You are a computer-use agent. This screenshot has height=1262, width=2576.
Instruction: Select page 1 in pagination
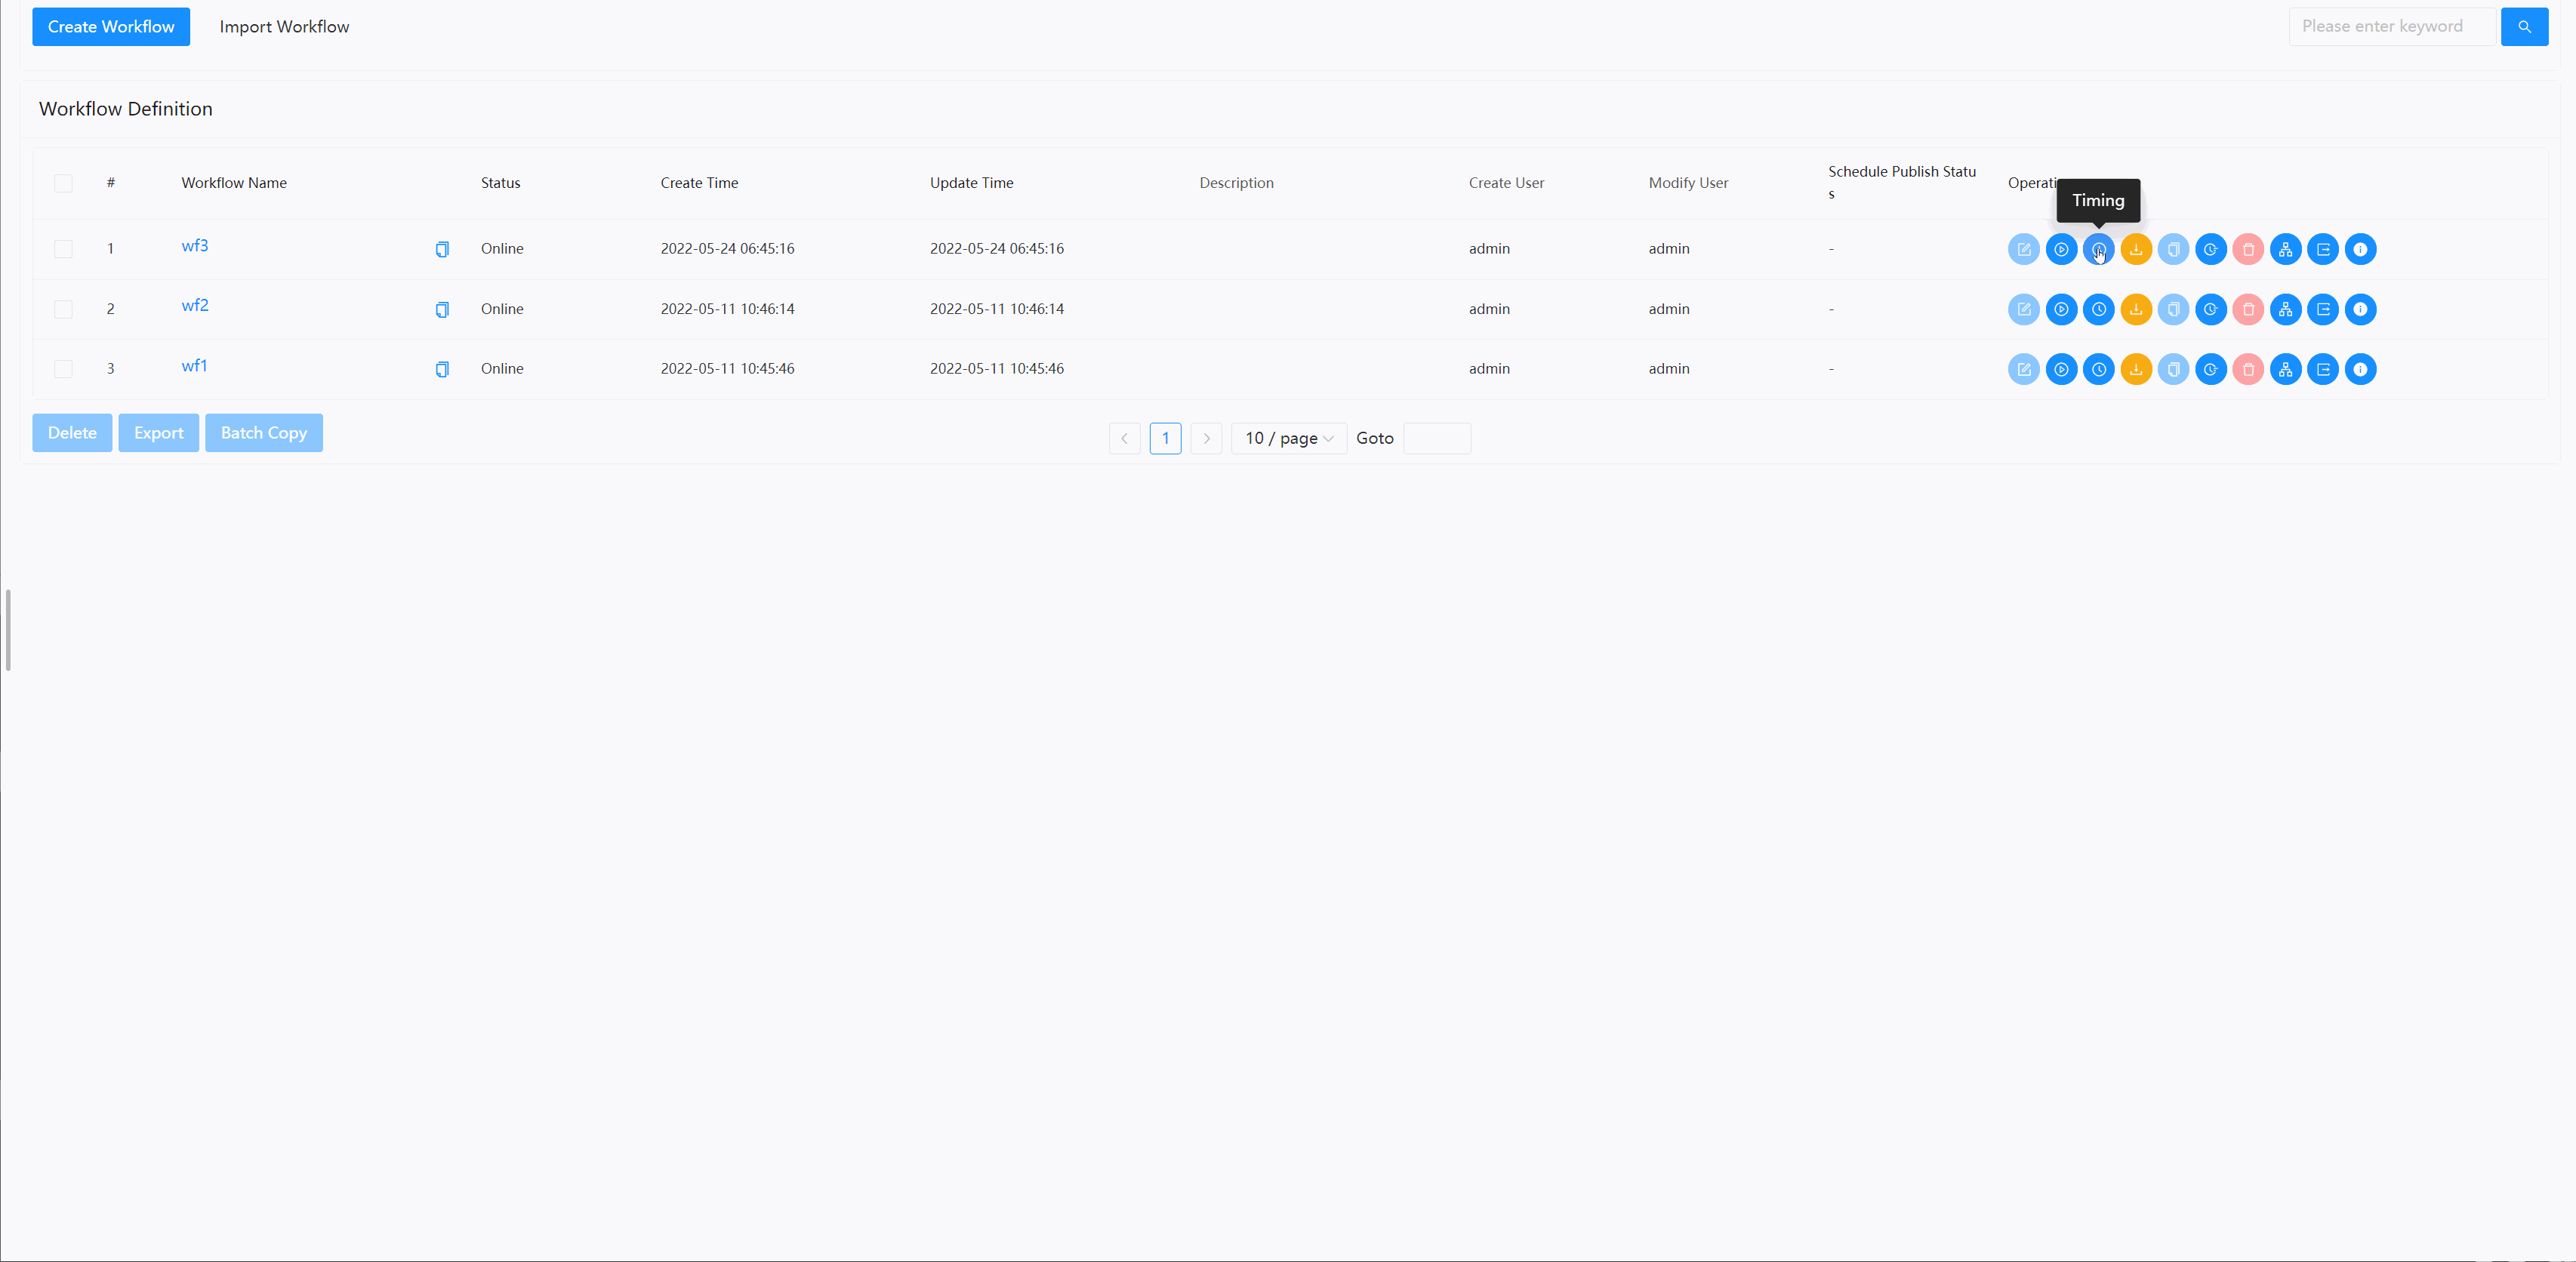1165,438
